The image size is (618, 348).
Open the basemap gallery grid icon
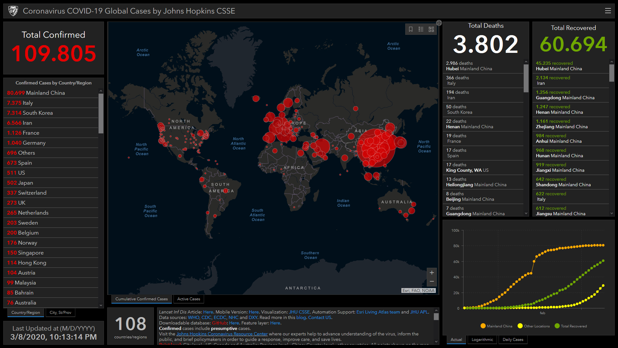431,29
